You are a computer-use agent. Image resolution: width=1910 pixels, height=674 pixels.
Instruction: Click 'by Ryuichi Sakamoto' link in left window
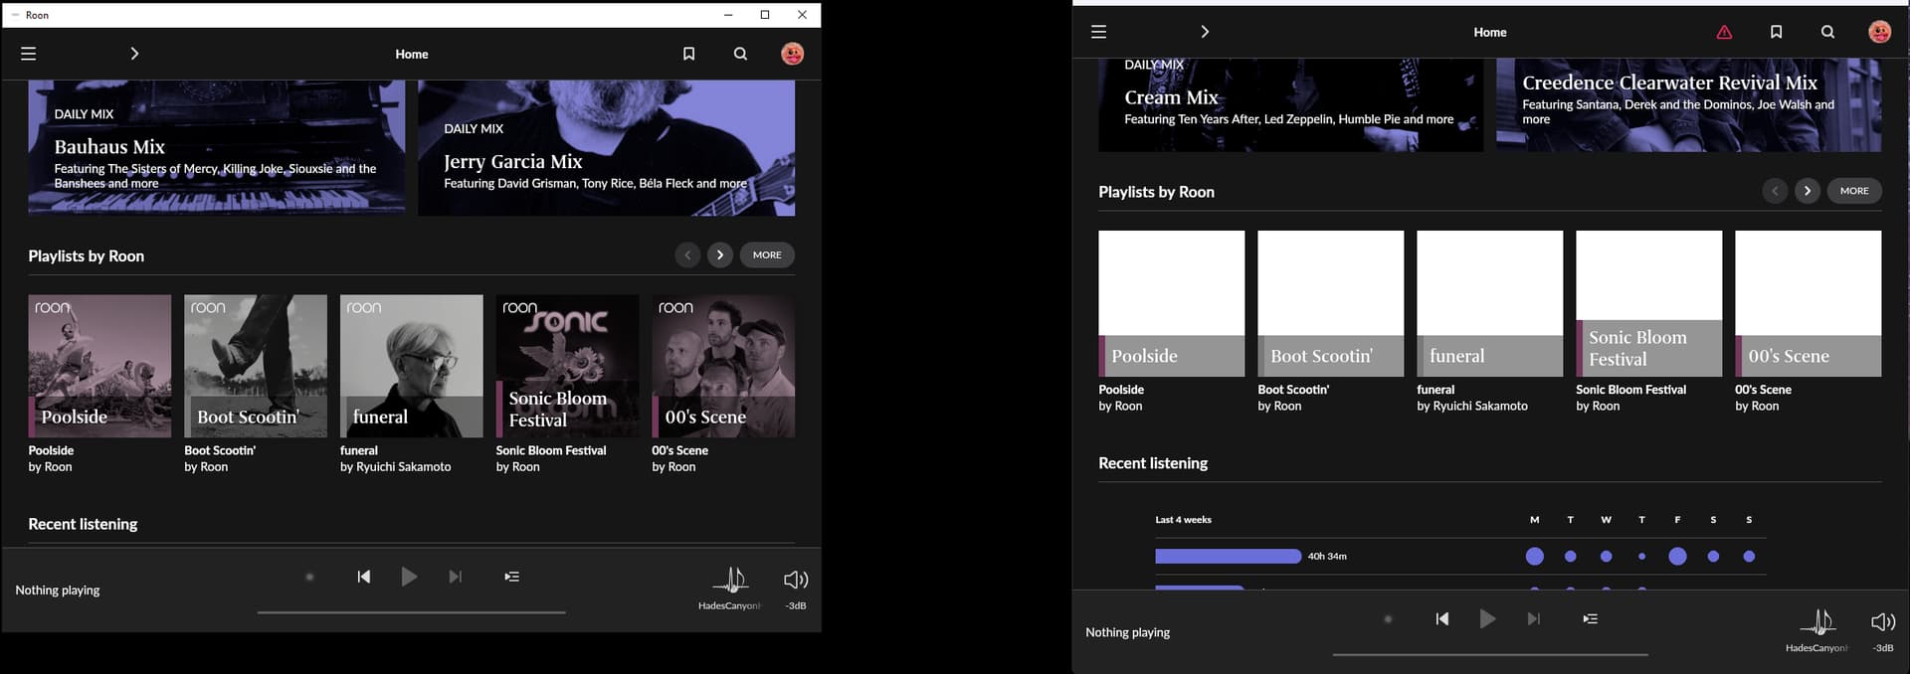[x=396, y=467]
